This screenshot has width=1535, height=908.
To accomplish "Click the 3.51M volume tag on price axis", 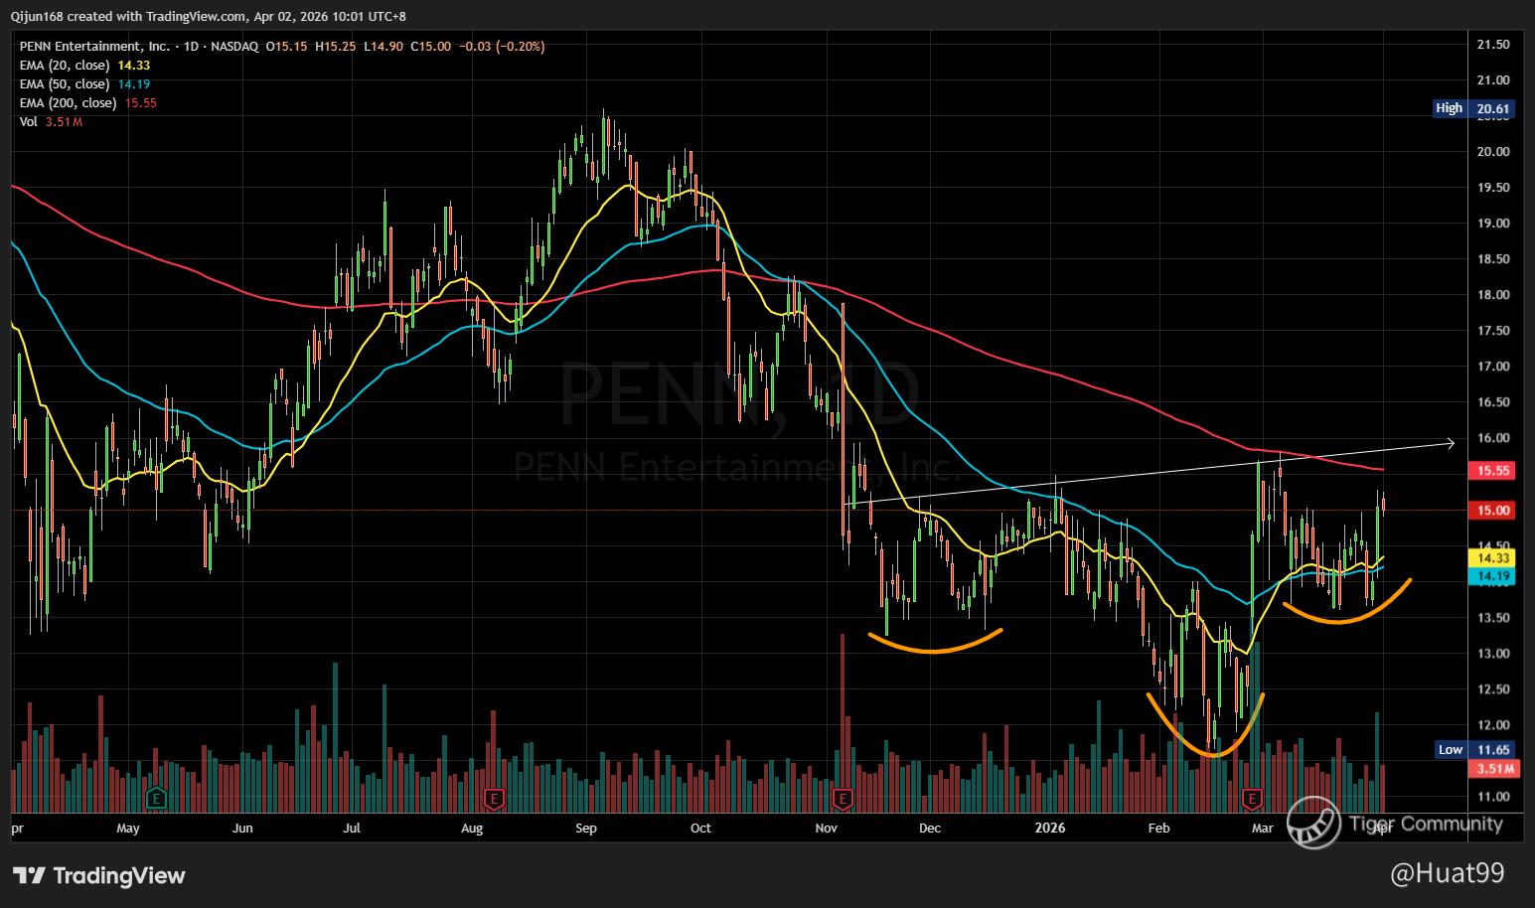I will pyautogui.click(x=1494, y=769).
